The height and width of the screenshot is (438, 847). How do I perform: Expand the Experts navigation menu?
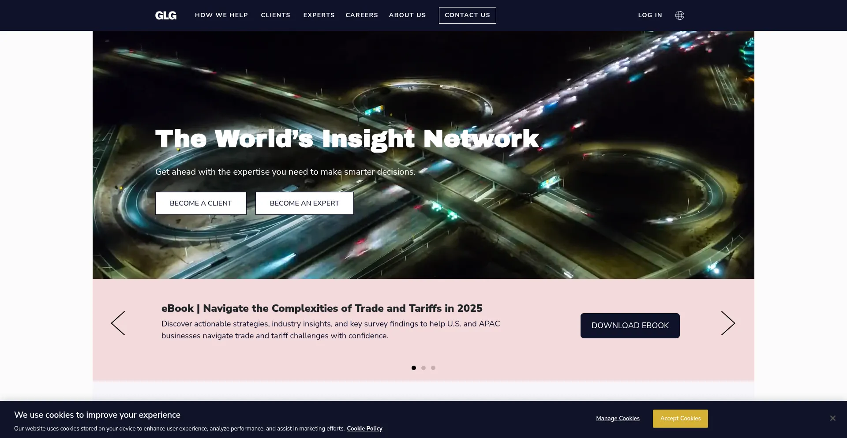click(x=319, y=15)
